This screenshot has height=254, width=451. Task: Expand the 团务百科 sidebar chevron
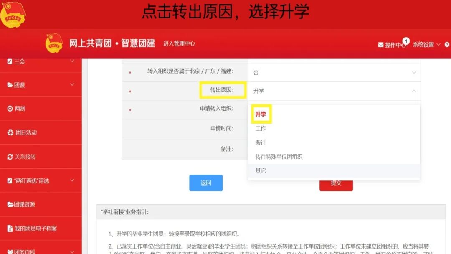(x=72, y=252)
